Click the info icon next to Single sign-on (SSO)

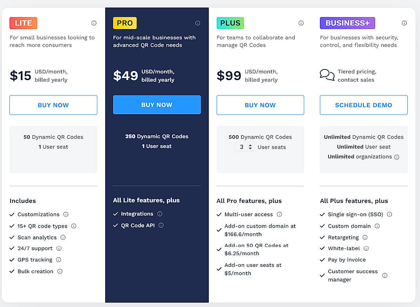(x=389, y=215)
